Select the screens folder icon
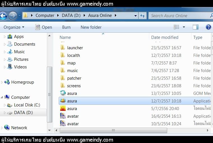This screenshot has width=213, height=143. pos(63,86)
